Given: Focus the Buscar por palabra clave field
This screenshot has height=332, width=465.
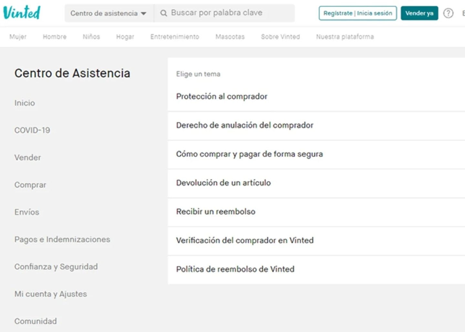Looking at the screenshot, I should point(224,13).
